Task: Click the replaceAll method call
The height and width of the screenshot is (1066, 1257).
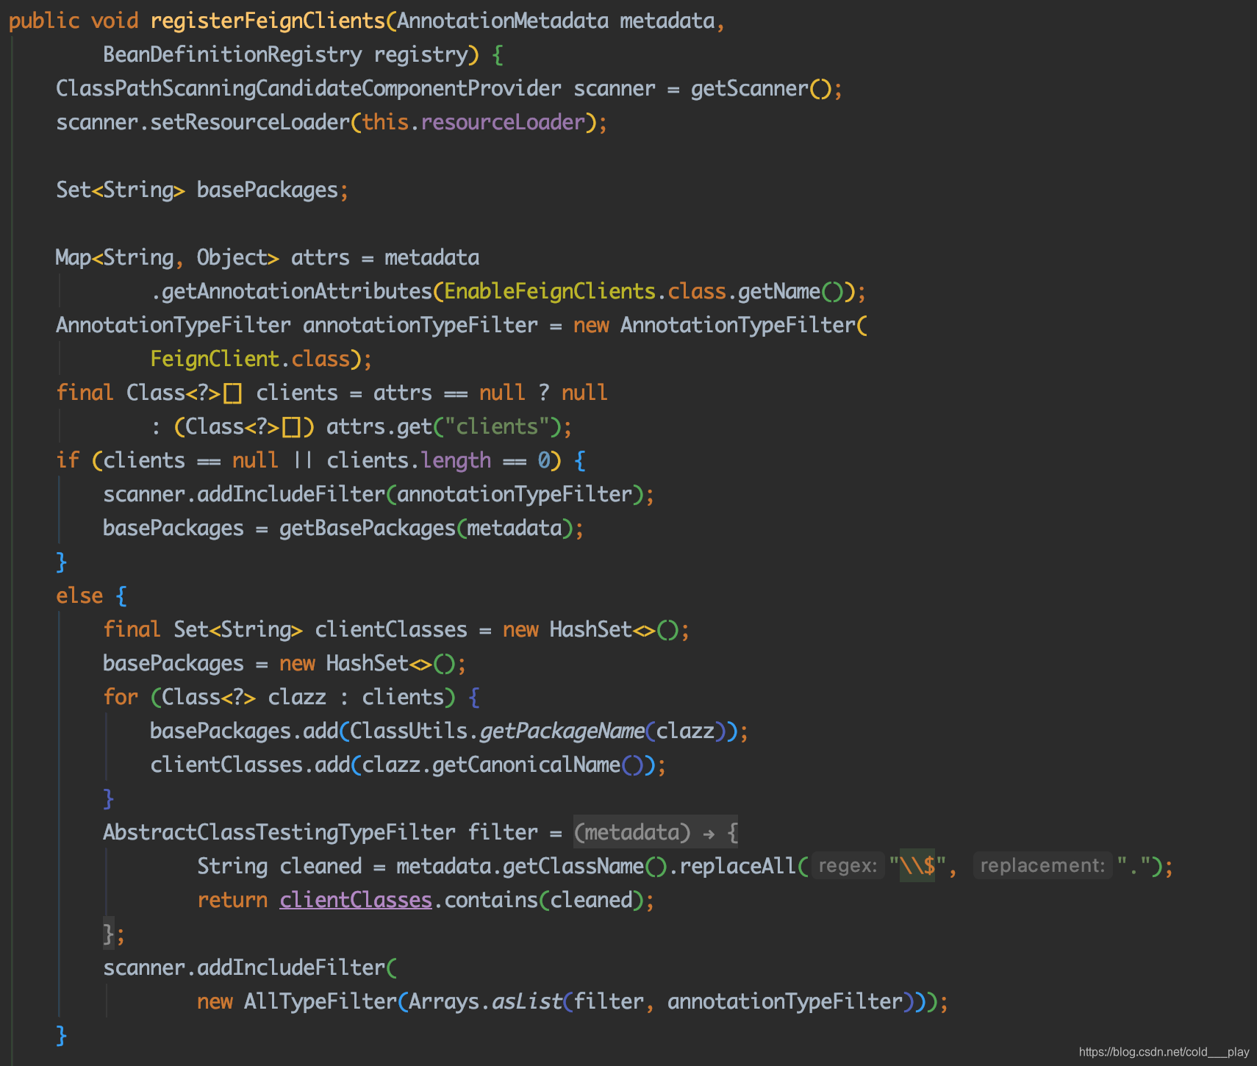Action: (737, 866)
